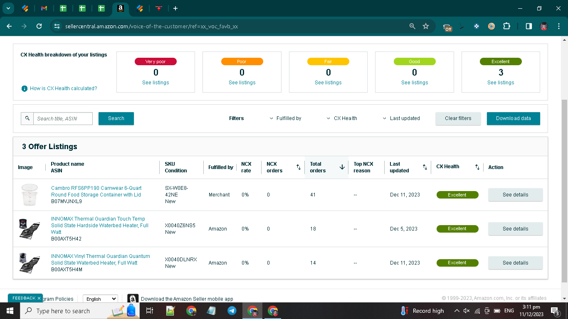Viewport: 568px width, 319px height.
Task: Open the Chrome profile avatar
Action: click(543, 26)
